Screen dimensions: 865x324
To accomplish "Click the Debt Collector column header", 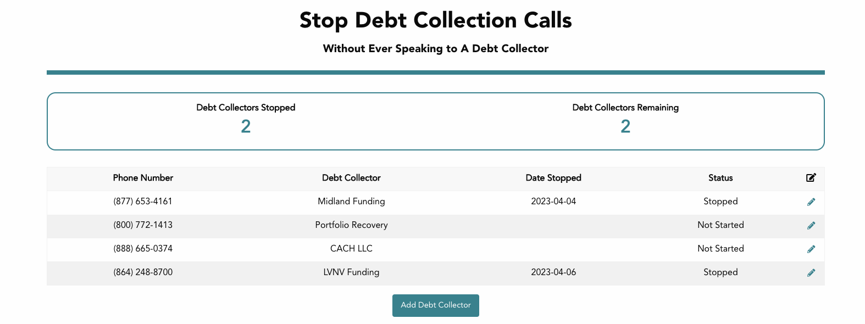I will 351,178.
